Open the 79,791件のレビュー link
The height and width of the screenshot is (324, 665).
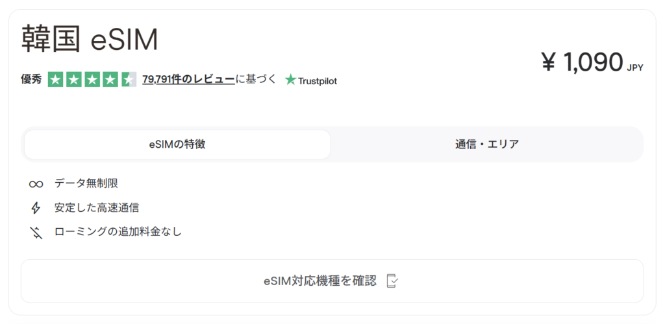(x=188, y=80)
